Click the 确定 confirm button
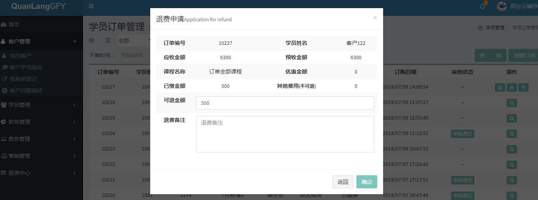This screenshot has height=200, width=538. [366, 182]
